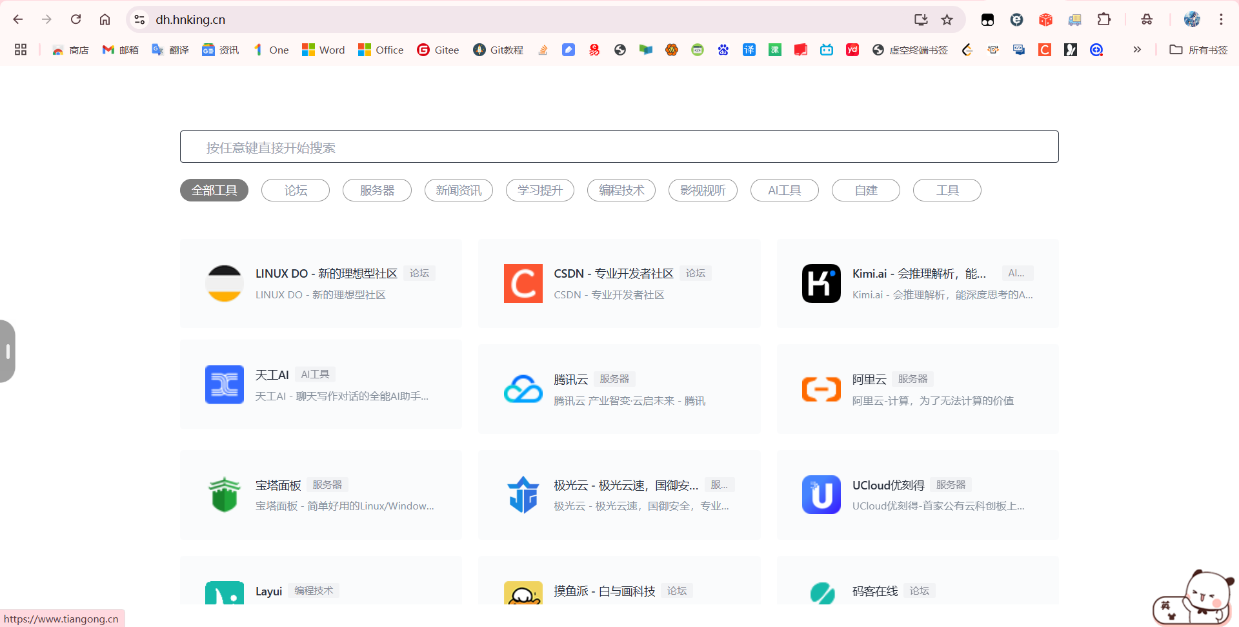Select the 新闻资讯 category filter
The height and width of the screenshot is (627, 1239).
tap(459, 190)
